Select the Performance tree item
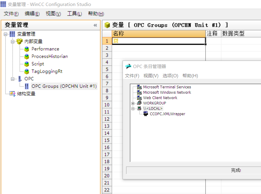This screenshot has height=194, width=261. (x=45, y=49)
